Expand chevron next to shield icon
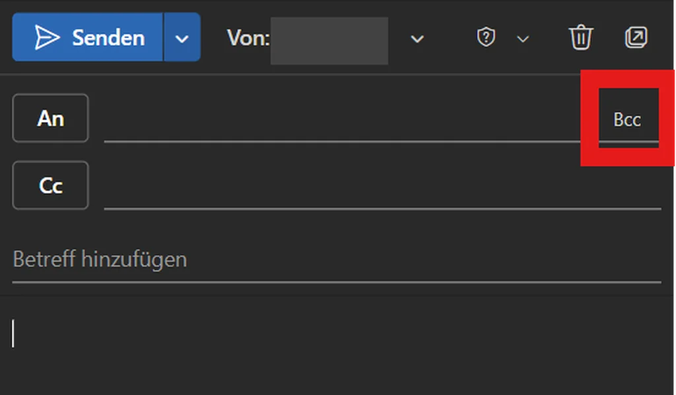The image size is (676, 395). pos(523,39)
